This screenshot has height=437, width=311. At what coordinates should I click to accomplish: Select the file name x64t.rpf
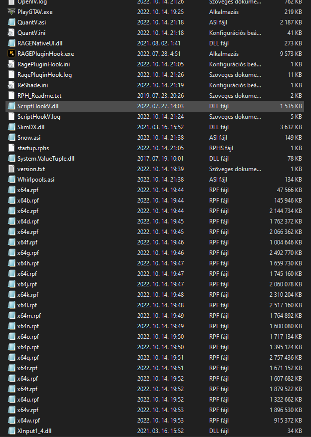click(27, 389)
